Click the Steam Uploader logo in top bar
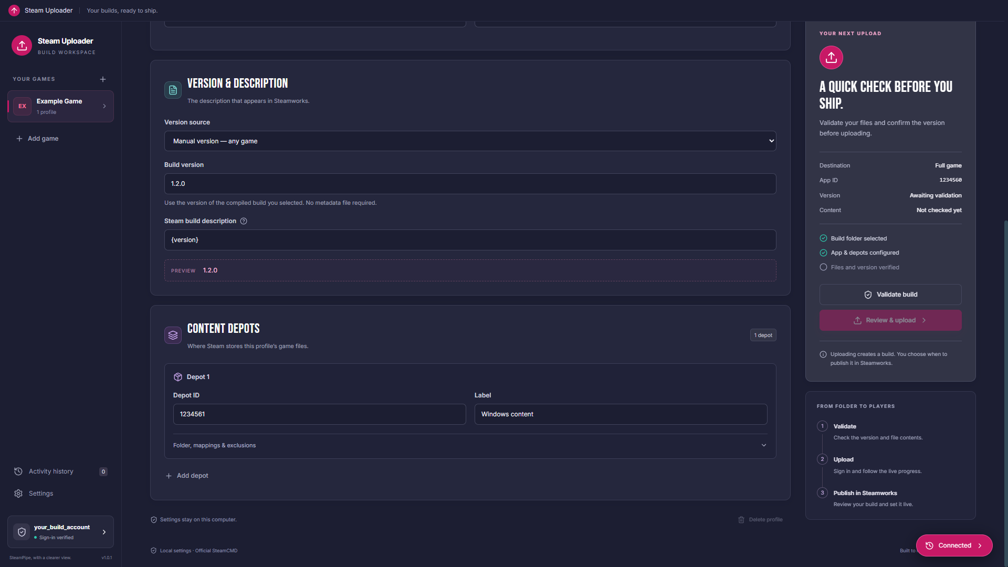 14,10
